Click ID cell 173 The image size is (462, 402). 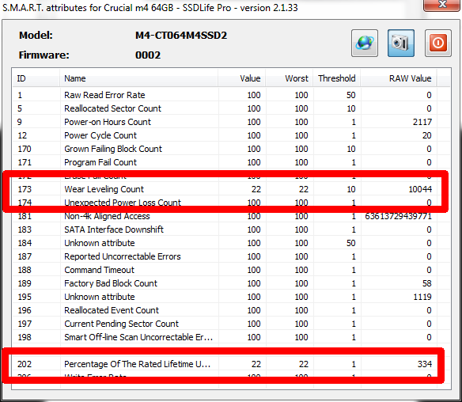click(x=25, y=189)
